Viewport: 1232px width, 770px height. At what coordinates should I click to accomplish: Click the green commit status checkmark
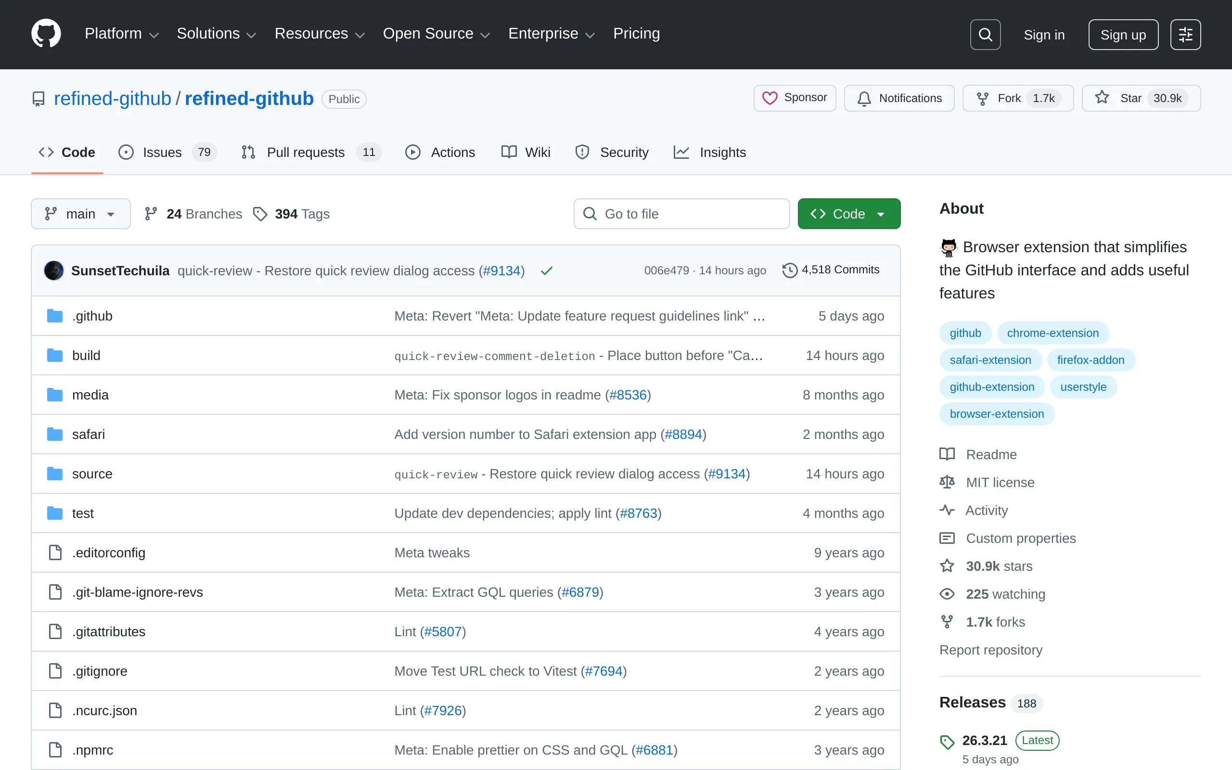[x=546, y=271]
